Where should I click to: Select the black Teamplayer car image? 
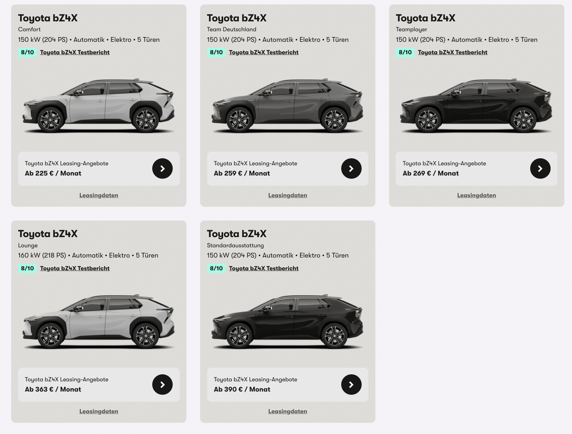(477, 106)
